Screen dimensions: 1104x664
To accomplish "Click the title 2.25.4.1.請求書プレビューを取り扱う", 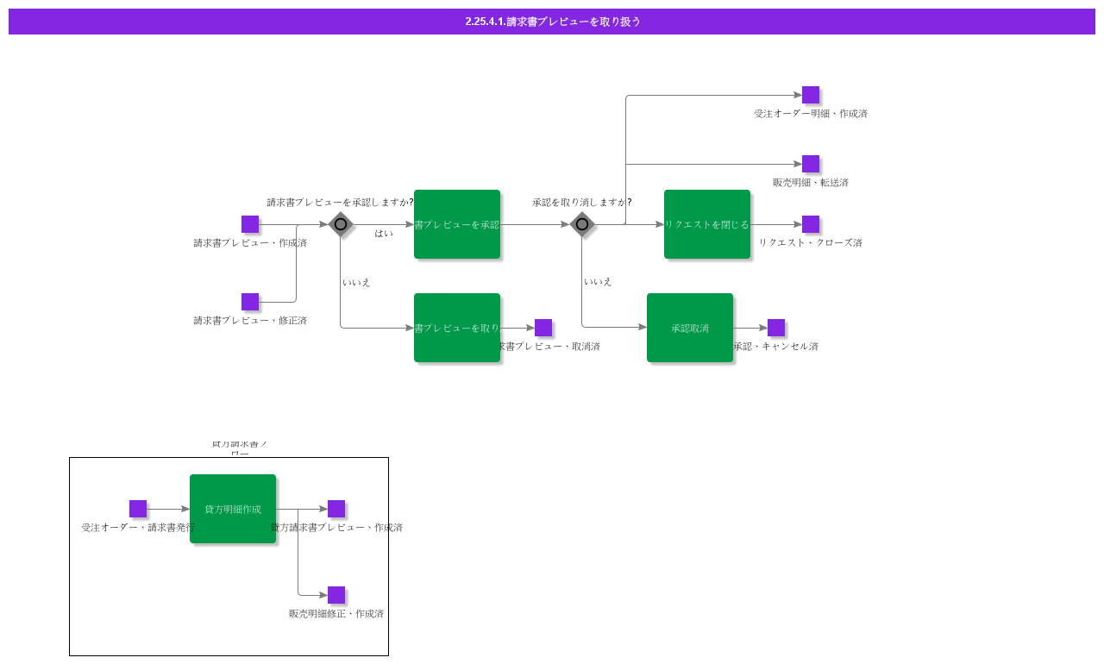I will point(553,22).
